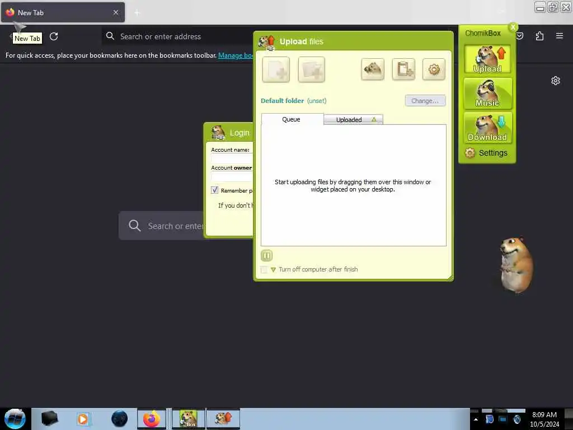Image resolution: width=573 pixels, height=430 pixels.
Task: Click the clock showing 8:09 AM
Action: pyautogui.click(x=544, y=415)
